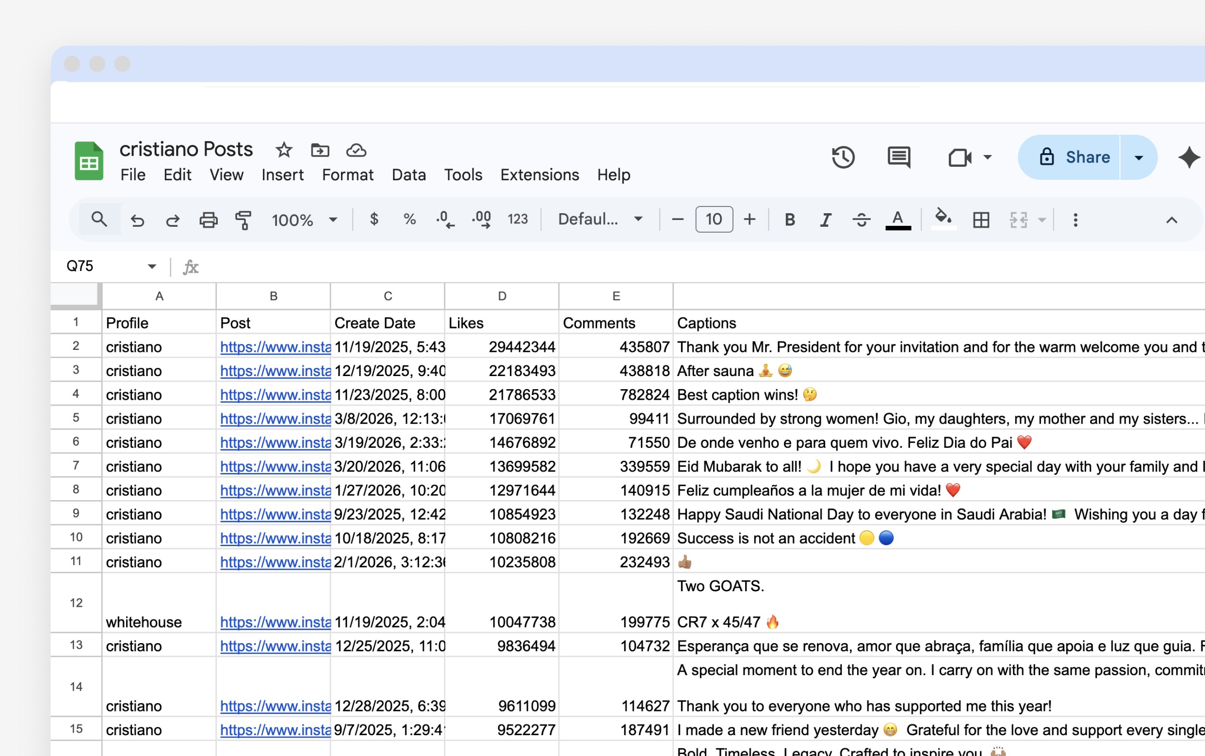The image size is (1205, 756).
Task: Toggle strikethrough formatting
Action: pos(861,220)
